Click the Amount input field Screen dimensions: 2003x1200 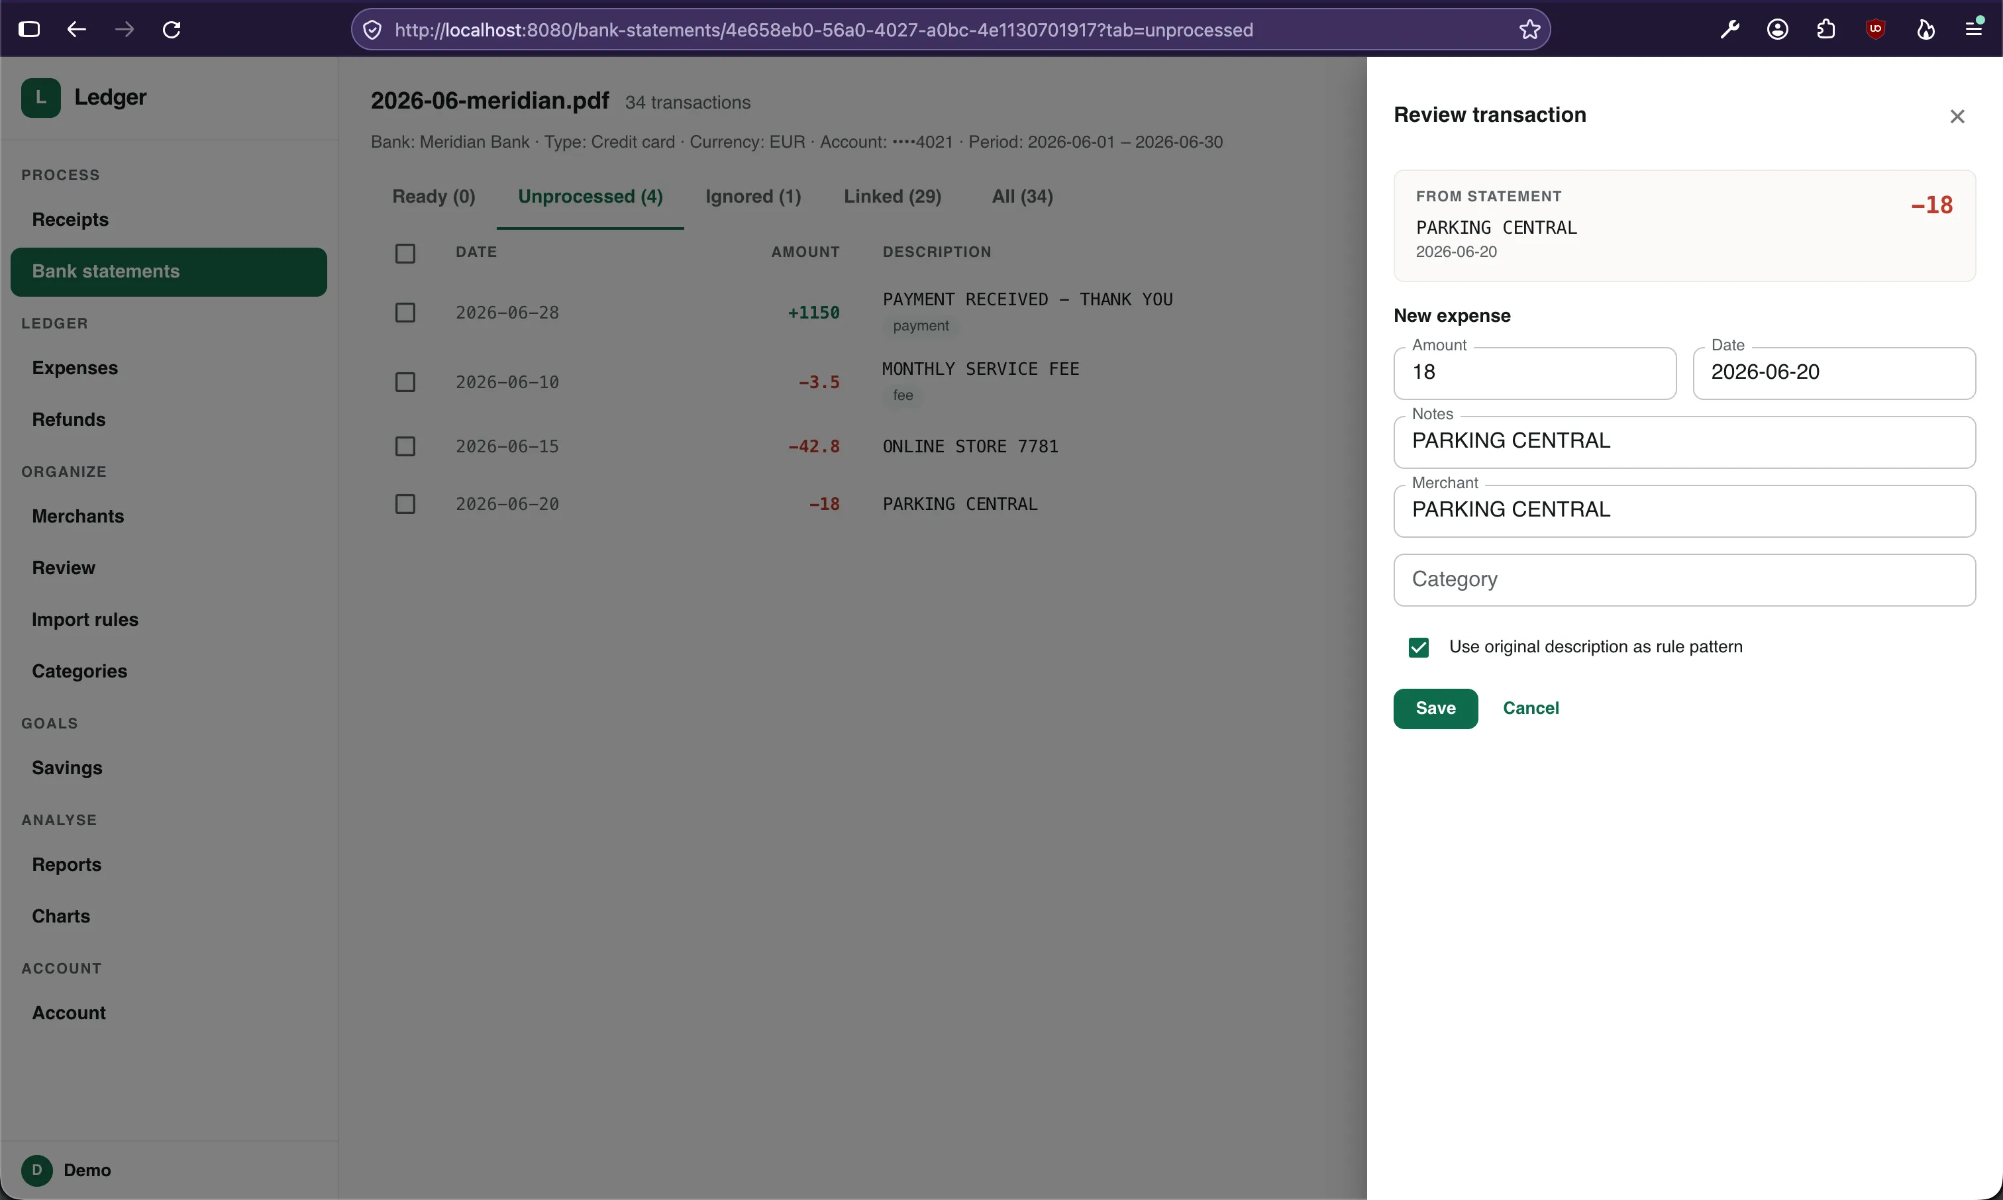point(1535,373)
